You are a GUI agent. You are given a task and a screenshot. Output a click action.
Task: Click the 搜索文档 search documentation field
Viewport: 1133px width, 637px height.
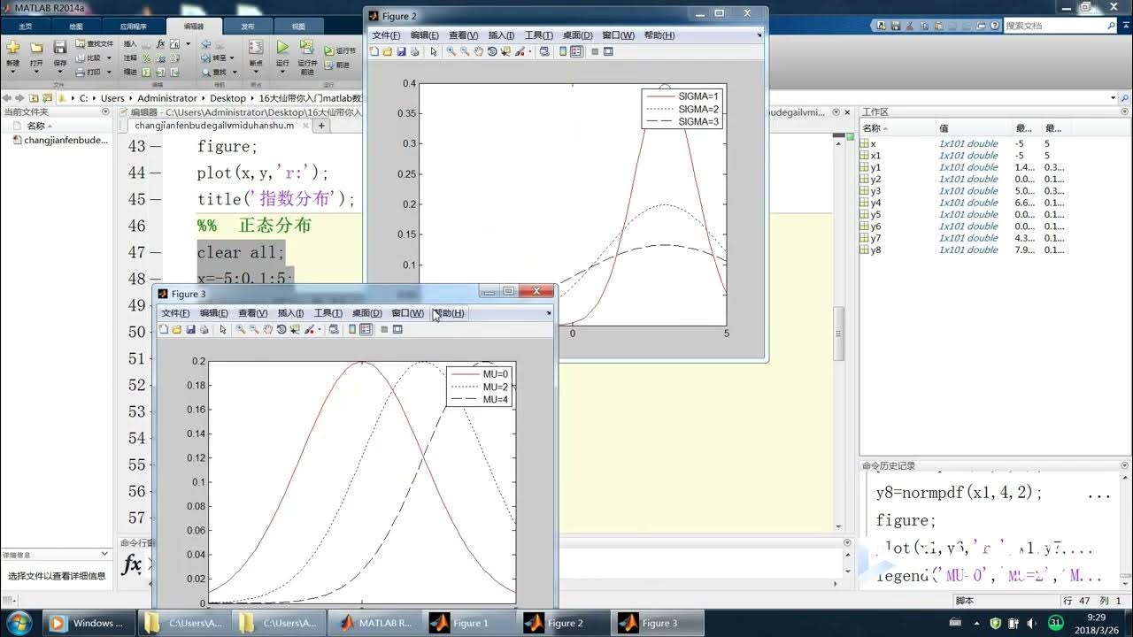coord(1053,26)
